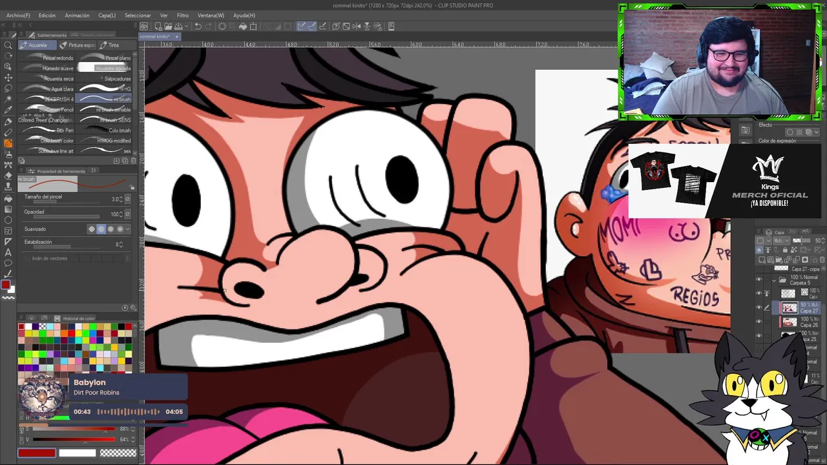The height and width of the screenshot is (465, 827).
Task: Toggle visibility eye of Capa 26 layer
Action: (759, 322)
